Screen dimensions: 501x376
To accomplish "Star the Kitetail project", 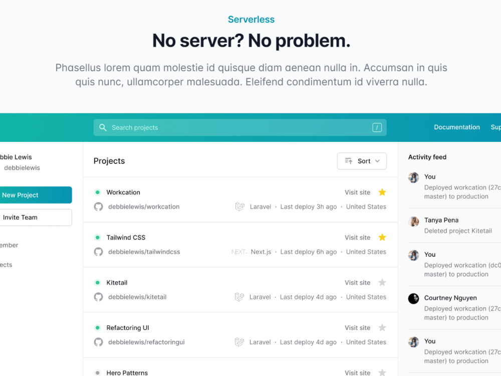I will [382, 282].
